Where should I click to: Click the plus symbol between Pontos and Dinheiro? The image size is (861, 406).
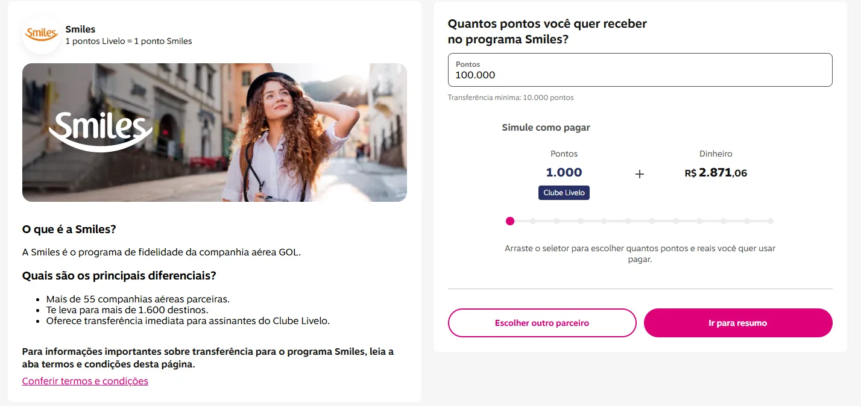639,173
